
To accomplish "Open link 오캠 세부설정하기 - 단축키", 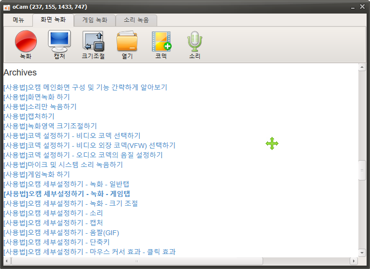I will point(57,242).
